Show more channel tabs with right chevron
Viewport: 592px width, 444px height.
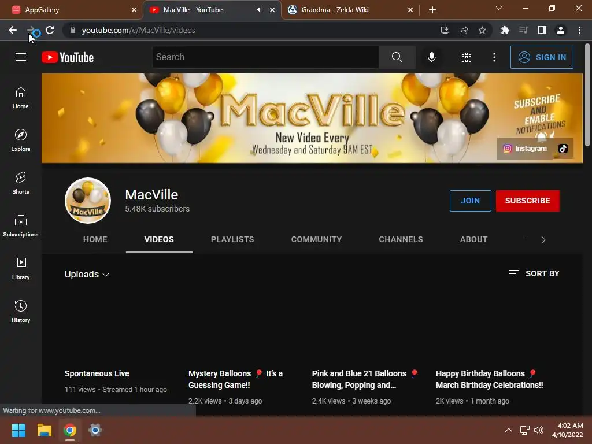[543, 240]
